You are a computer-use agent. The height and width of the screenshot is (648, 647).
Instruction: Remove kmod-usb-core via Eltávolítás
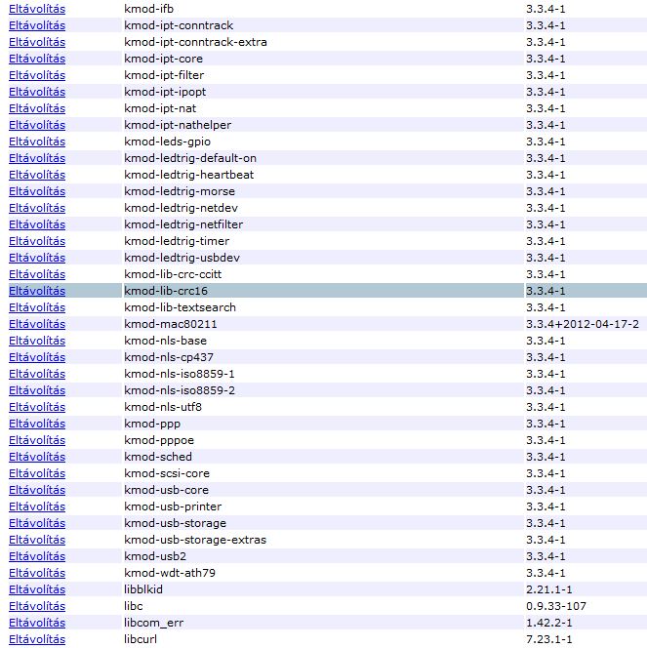(x=37, y=490)
